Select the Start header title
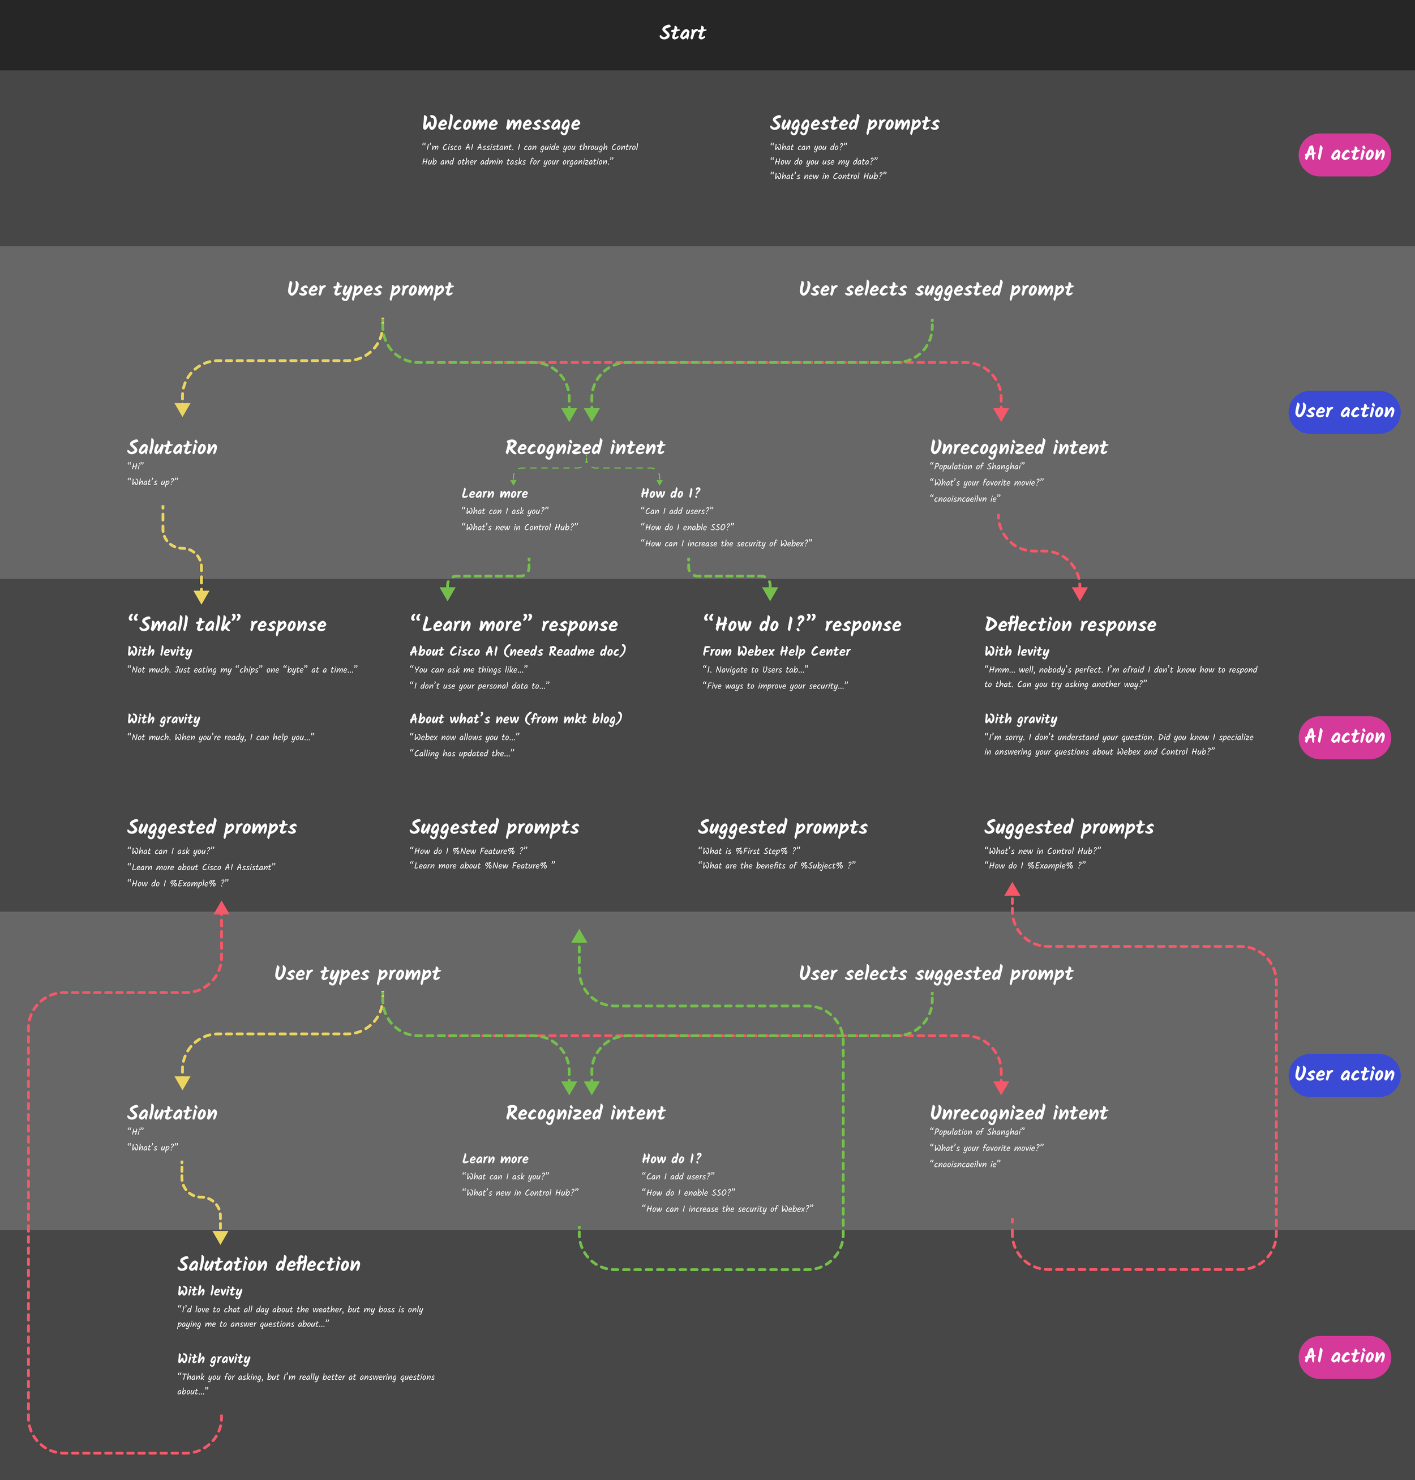This screenshot has height=1480, width=1415. click(x=682, y=33)
